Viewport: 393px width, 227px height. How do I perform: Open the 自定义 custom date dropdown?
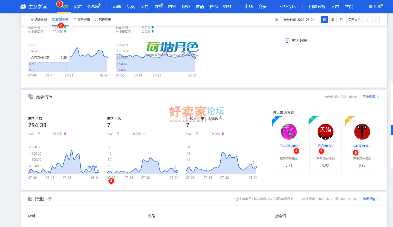[x=354, y=20]
